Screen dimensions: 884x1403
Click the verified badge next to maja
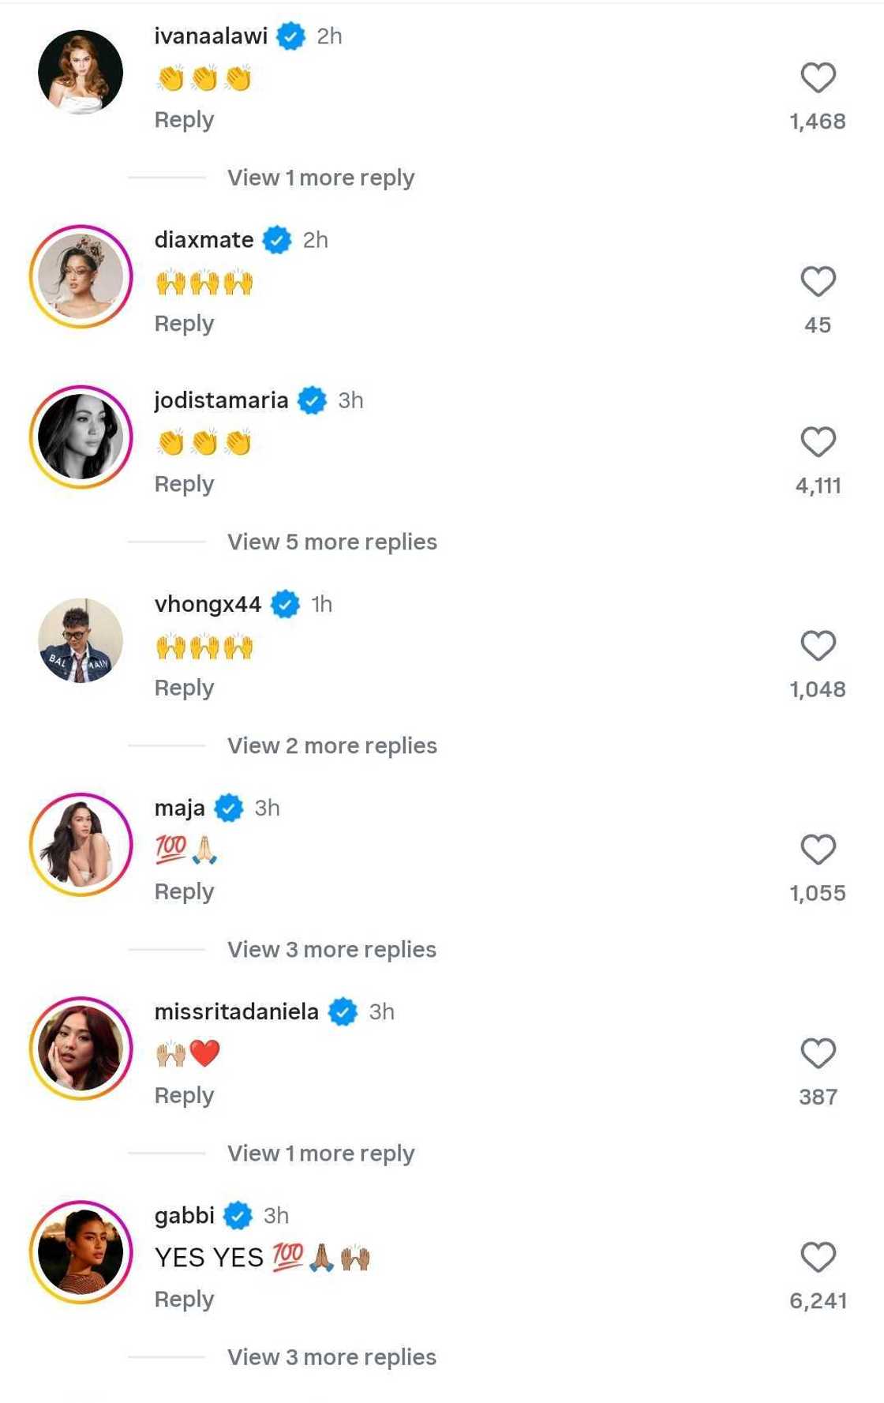click(x=229, y=808)
